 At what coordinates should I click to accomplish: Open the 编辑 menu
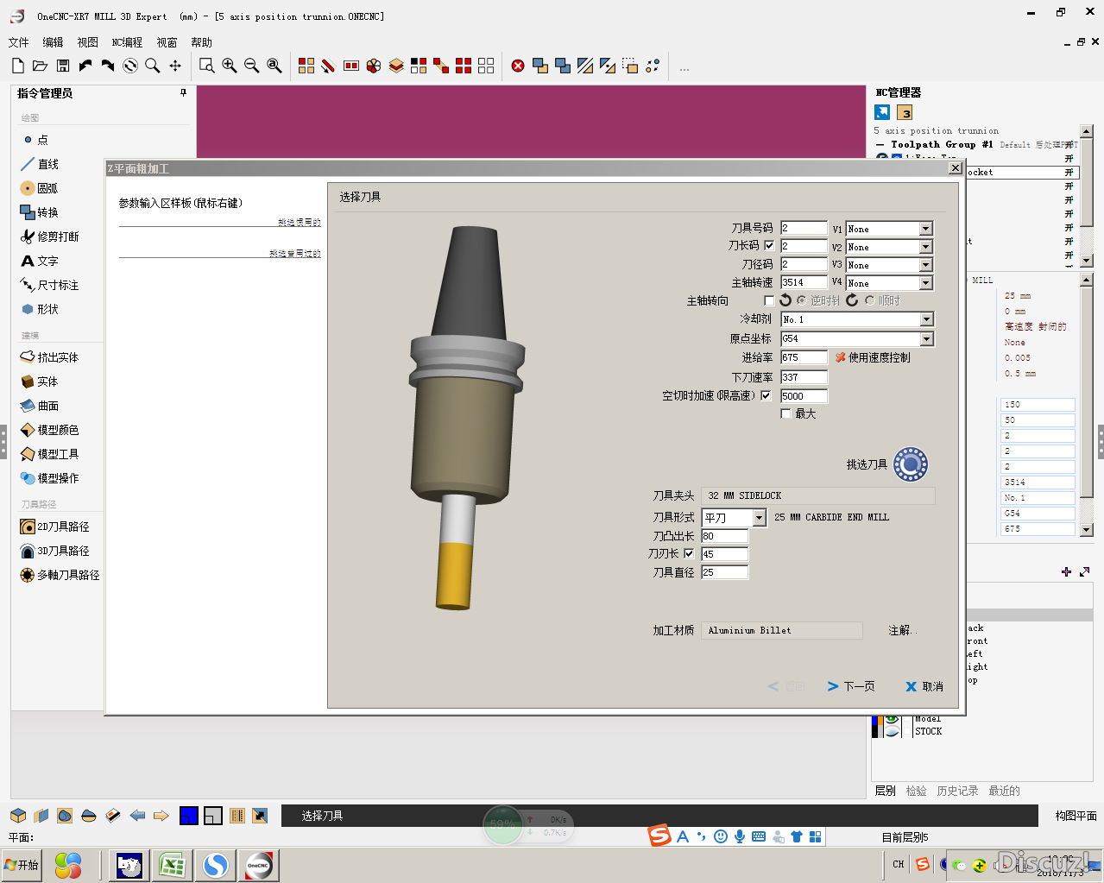click(x=53, y=42)
